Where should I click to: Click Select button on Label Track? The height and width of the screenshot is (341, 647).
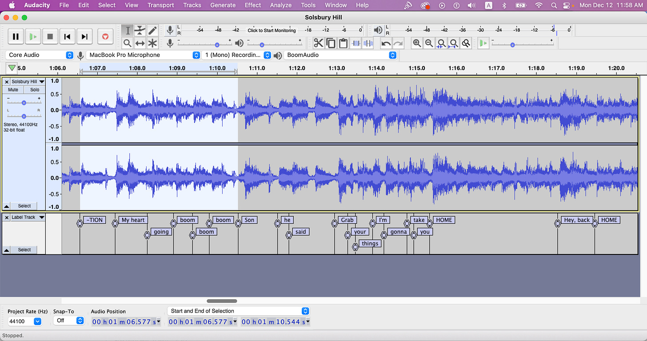pyautogui.click(x=24, y=250)
